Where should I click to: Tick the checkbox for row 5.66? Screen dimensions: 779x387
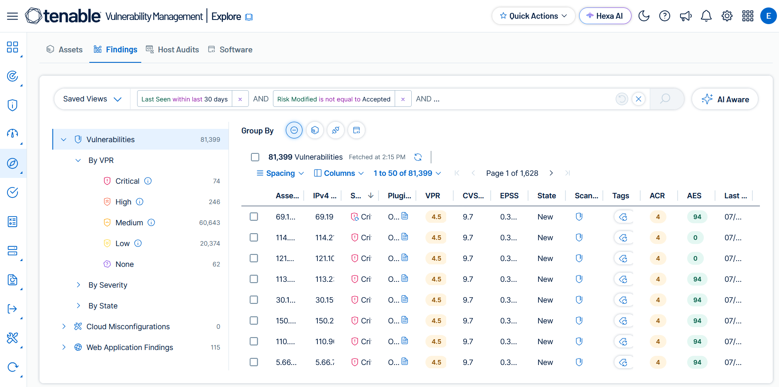click(x=254, y=362)
